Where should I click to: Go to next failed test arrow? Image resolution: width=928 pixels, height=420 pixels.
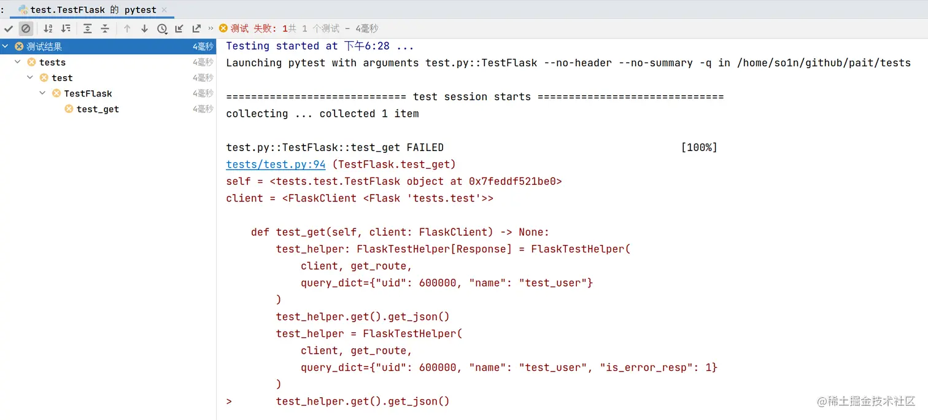pyautogui.click(x=144, y=28)
